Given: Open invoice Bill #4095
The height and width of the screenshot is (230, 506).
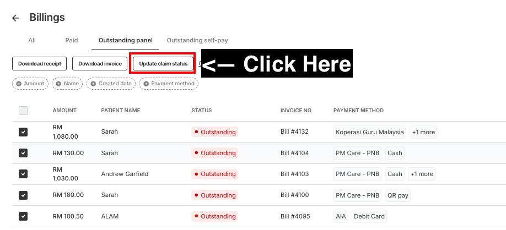Looking at the screenshot, I should 295,216.
